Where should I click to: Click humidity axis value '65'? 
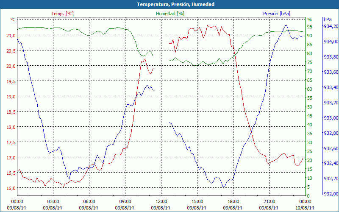click(310, 80)
